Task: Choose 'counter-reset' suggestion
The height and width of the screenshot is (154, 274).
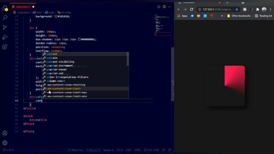Action: pyautogui.click(x=85, y=69)
